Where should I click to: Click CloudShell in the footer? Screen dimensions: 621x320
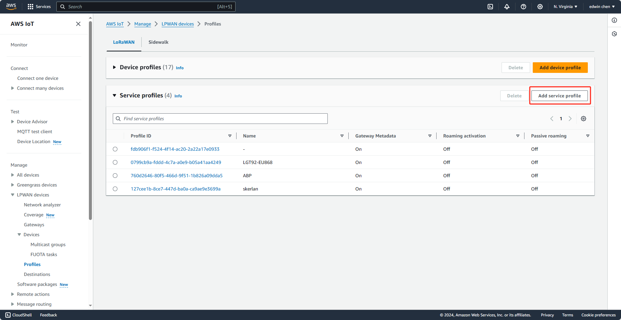pyautogui.click(x=19, y=315)
